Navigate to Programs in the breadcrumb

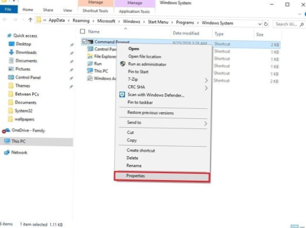click(185, 22)
